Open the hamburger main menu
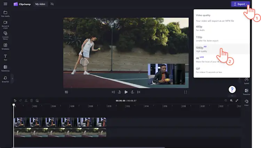The image size is (261, 148). pos(5,4)
